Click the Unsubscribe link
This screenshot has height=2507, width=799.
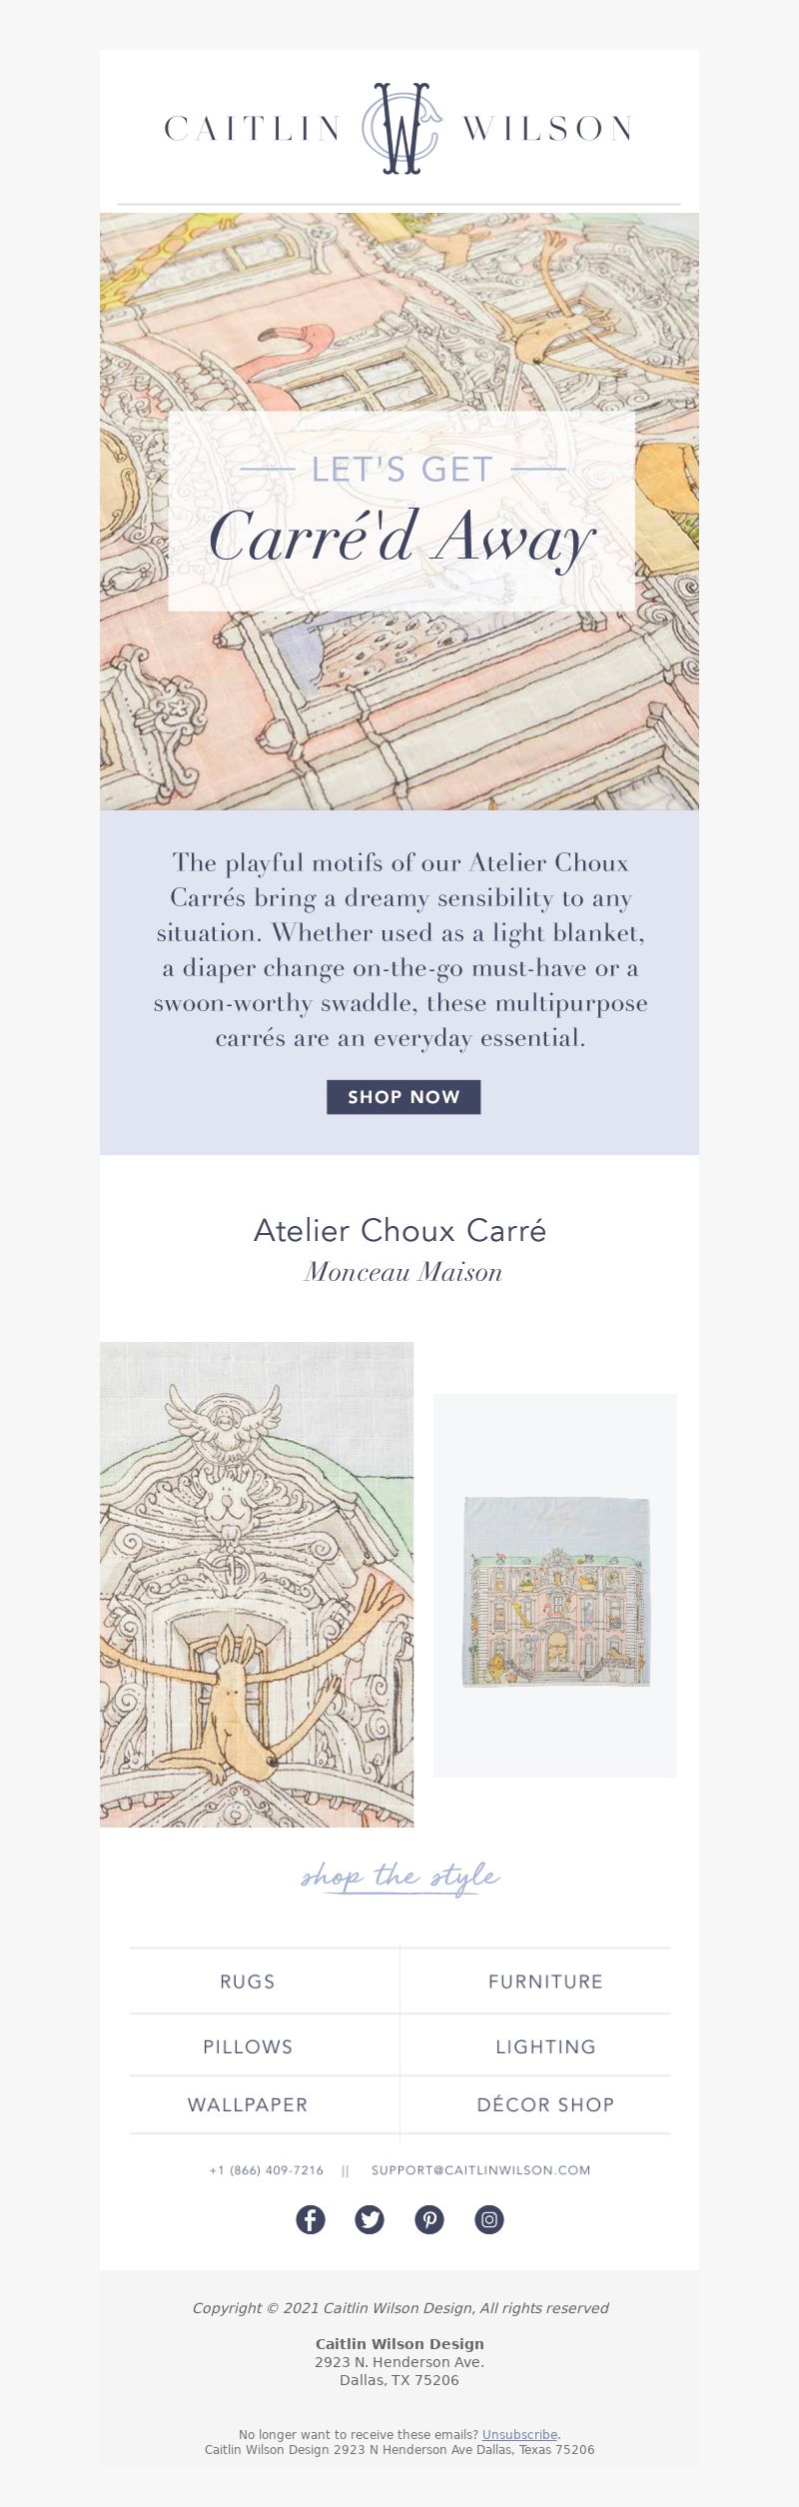519,2435
